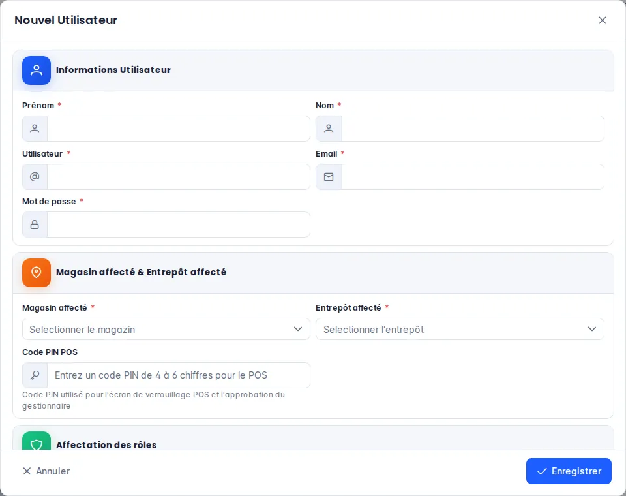Viewport: 626px width, 496px height.
Task: Click the Code PIN POS label
Action: 50,352
